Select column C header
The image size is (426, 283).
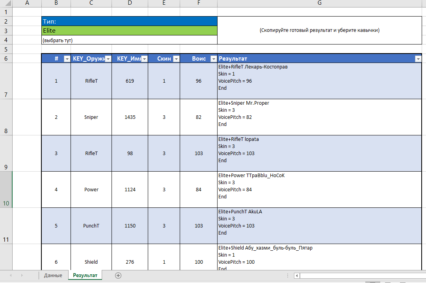(x=91, y=3)
